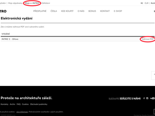Screen dimensions: 155x116
Task: Open the ČÍSLA menu item
Action: [x=54, y=11]
